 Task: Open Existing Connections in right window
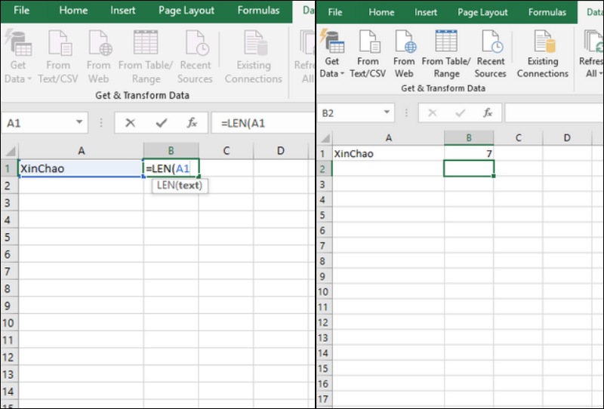tap(542, 53)
